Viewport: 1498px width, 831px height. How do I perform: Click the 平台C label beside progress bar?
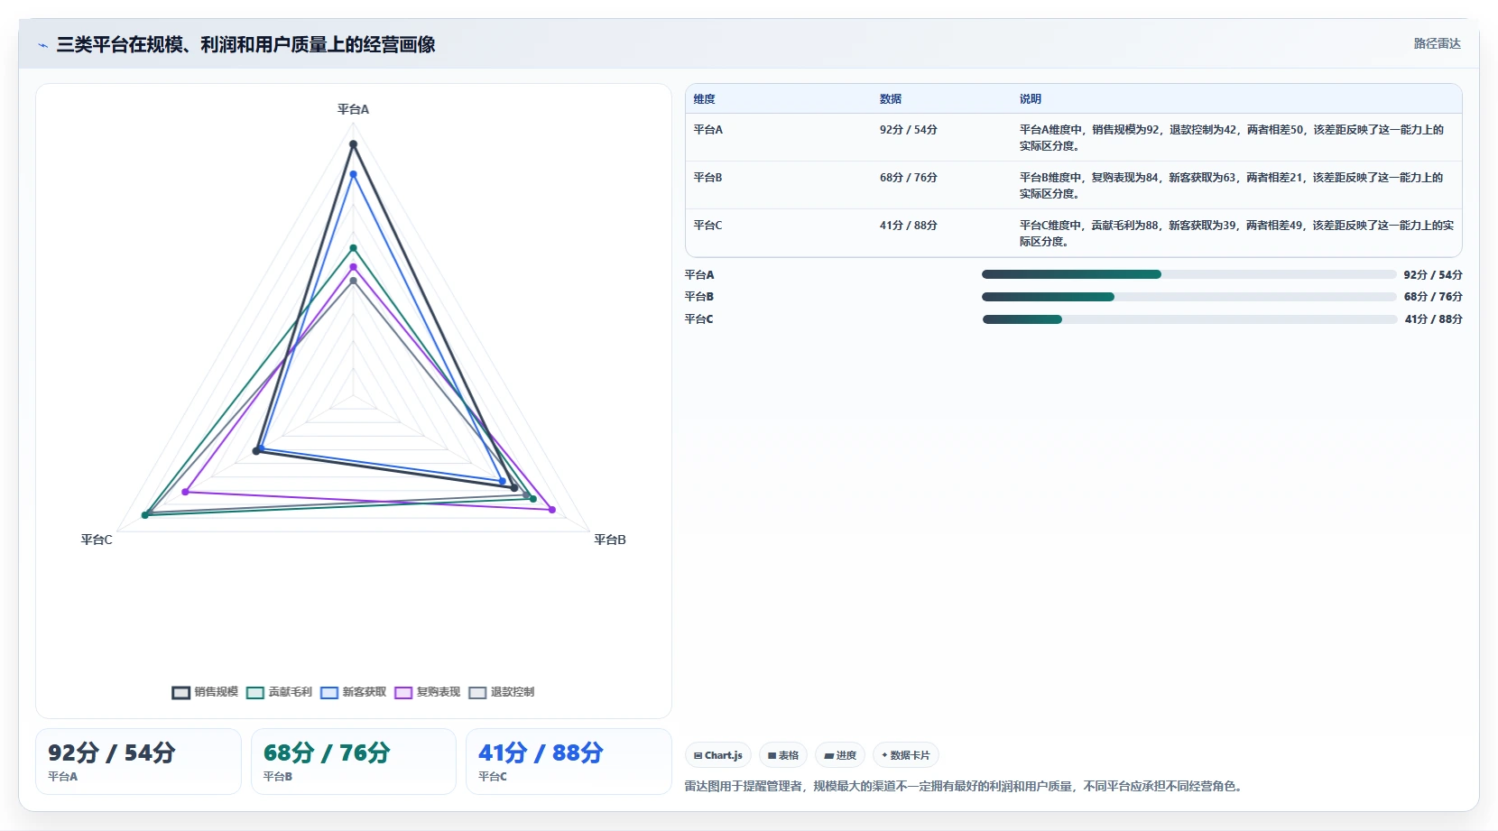pyautogui.click(x=699, y=319)
